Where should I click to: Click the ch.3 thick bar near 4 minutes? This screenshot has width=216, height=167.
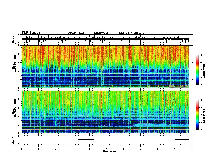pyautogui.click(x=86, y=140)
